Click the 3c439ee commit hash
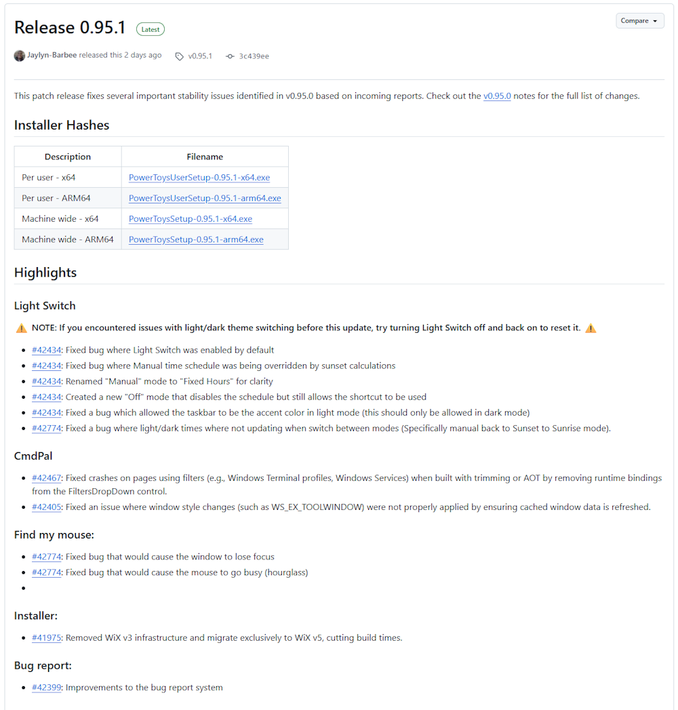 [254, 56]
